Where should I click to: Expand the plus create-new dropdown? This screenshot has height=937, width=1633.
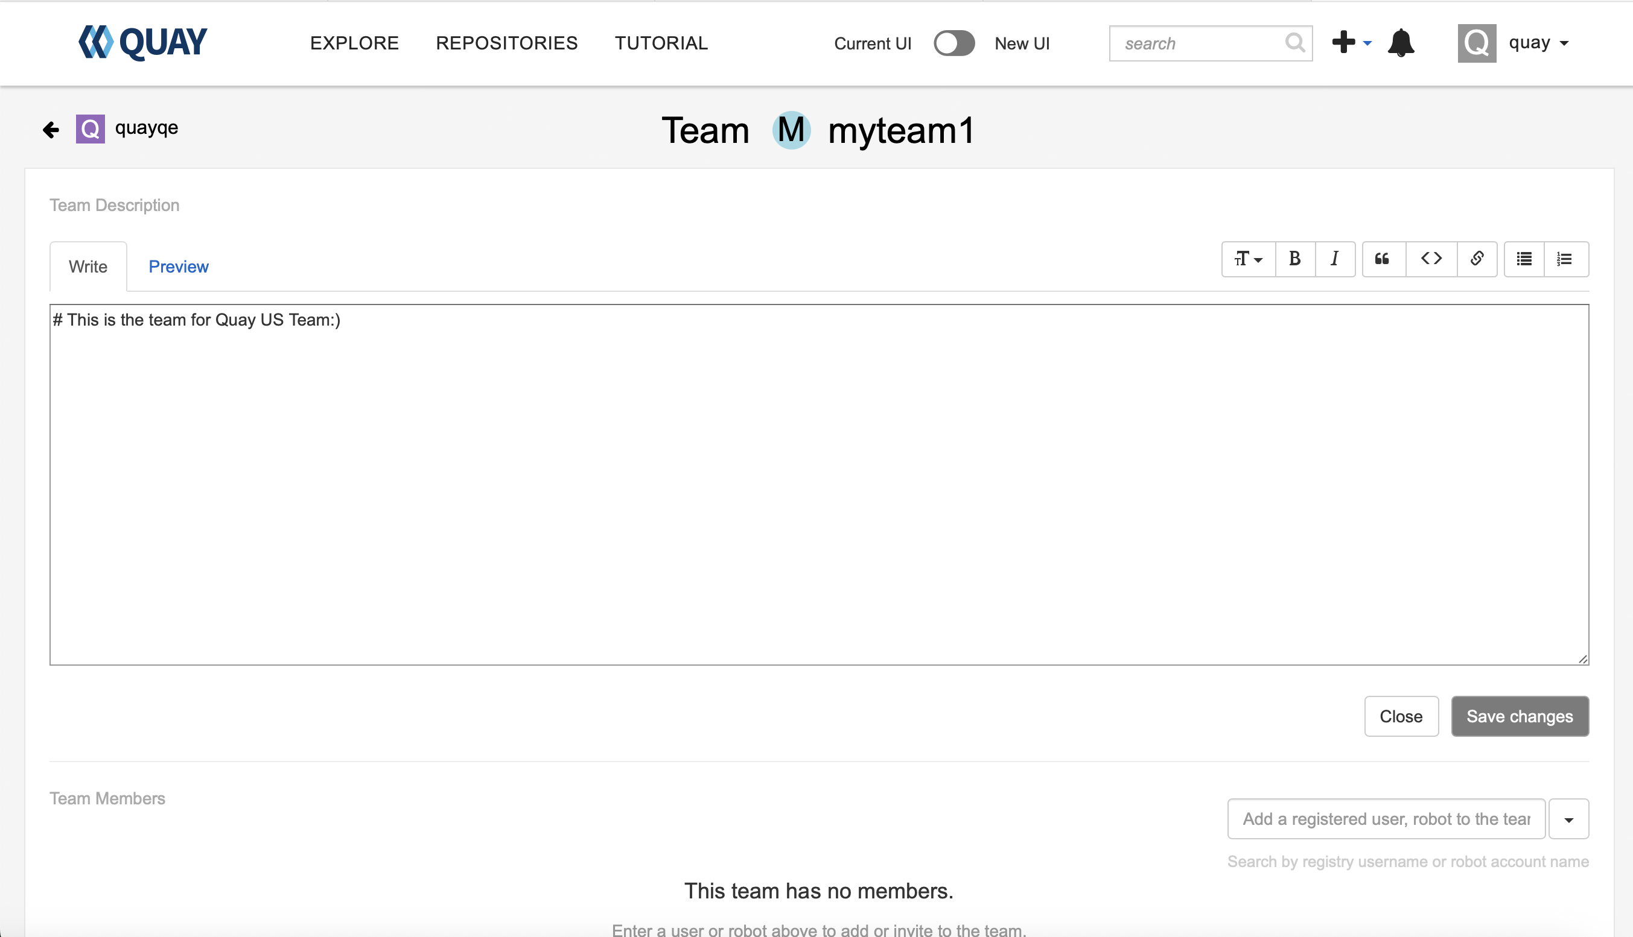pyautogui.click(x=1352, y=43)
